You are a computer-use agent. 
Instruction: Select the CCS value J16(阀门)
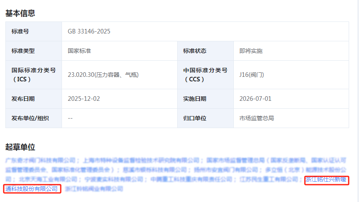pyautogui.click(x=252, y=75)
